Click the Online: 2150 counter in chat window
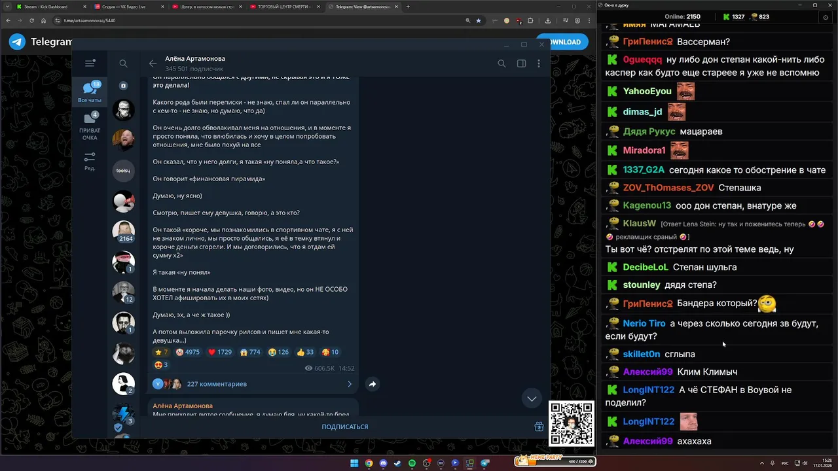838x471 pixels. click(682, 17)
